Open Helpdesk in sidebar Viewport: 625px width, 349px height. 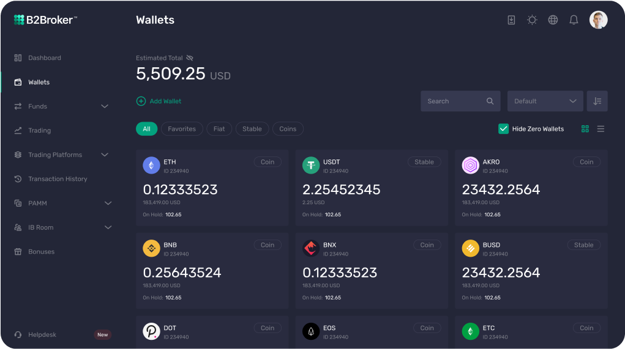coord(42,335)
